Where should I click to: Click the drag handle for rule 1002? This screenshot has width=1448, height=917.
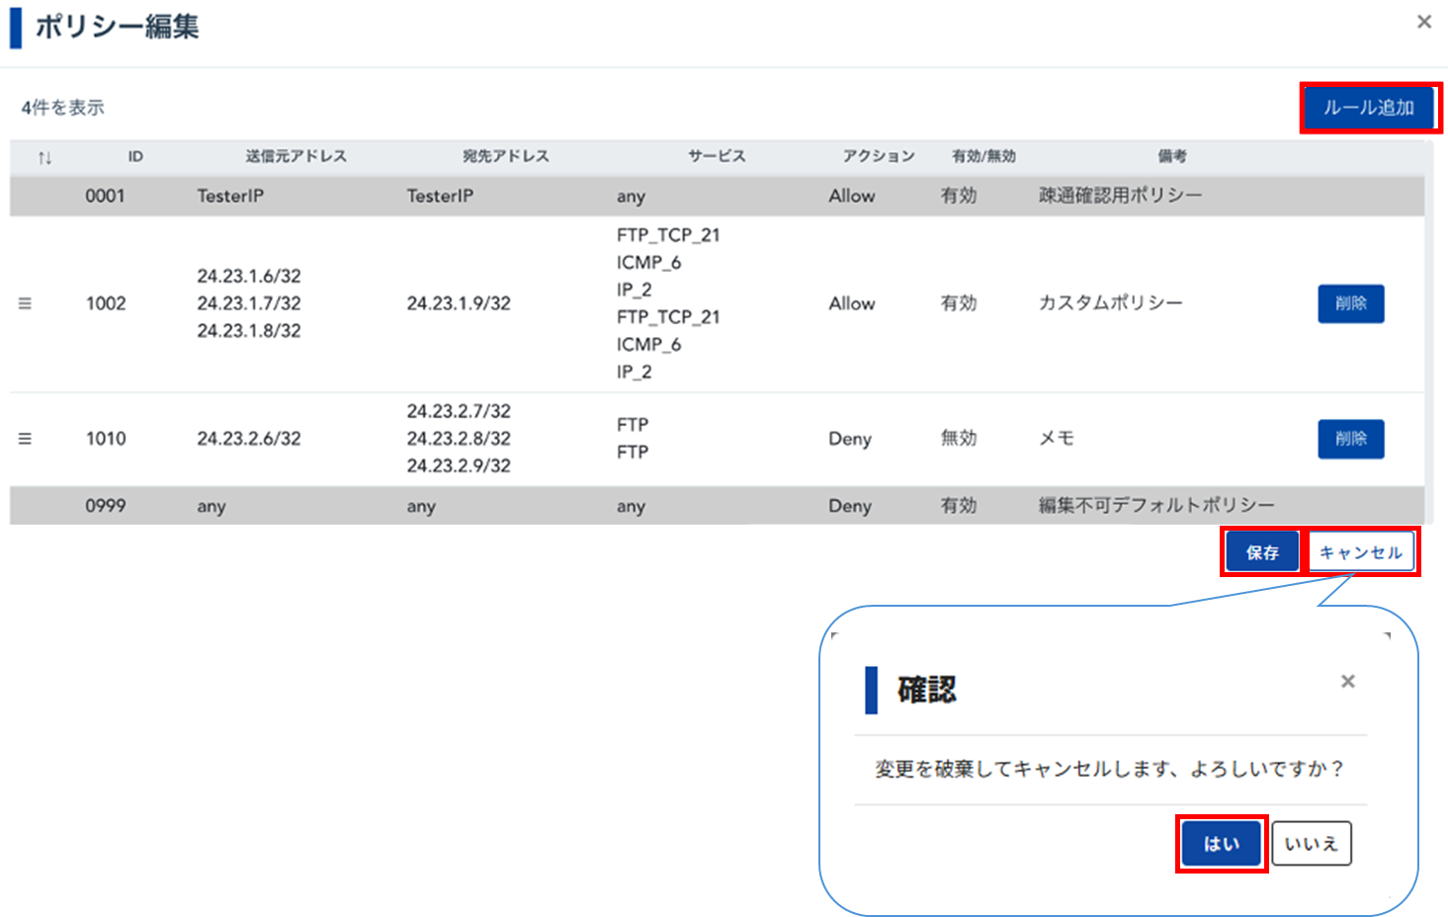[x=25, y=303]
